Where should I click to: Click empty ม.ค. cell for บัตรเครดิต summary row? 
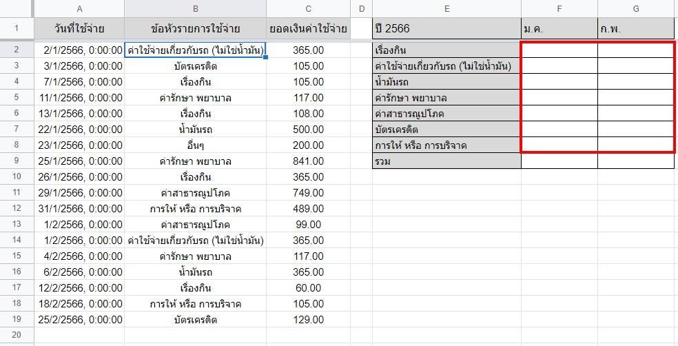559,130
